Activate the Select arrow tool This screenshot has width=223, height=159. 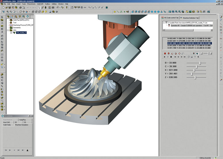(39, 7)
